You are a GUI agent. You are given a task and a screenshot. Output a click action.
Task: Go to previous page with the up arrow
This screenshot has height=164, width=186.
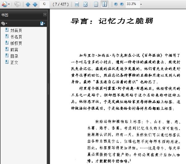pyautogui.click(x=28, y=4)
